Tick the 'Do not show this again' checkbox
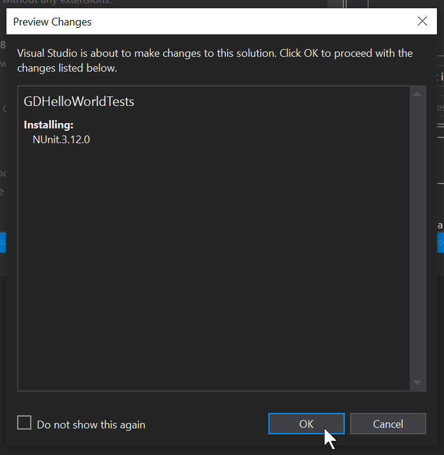 click(24, 422)
